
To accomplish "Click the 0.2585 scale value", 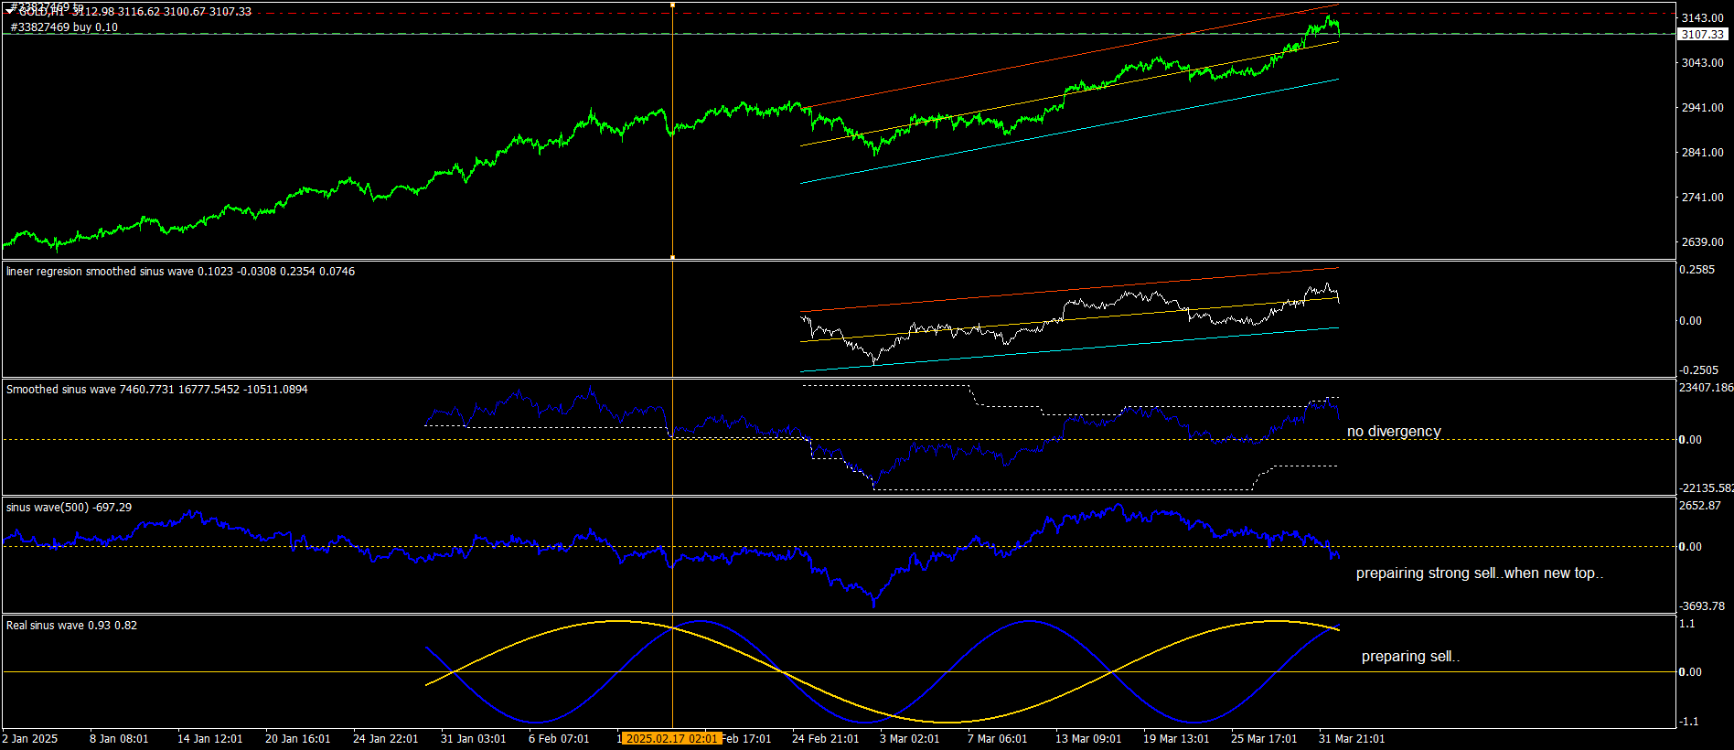I will point(1697,270).
